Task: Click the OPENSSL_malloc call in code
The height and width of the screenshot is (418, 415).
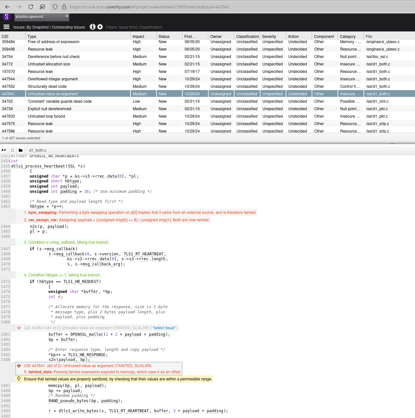Action: (87, 334)
